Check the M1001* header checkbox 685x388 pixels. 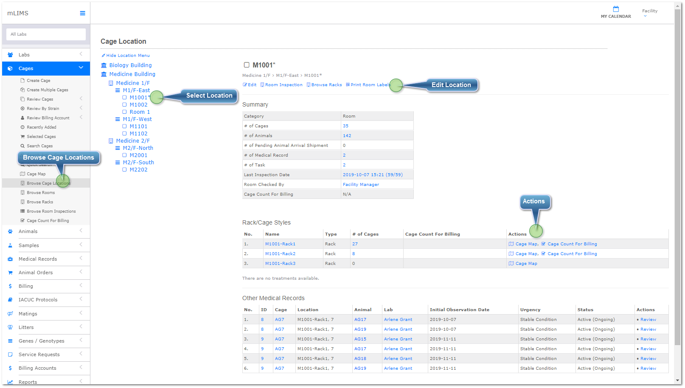point(247,65)
